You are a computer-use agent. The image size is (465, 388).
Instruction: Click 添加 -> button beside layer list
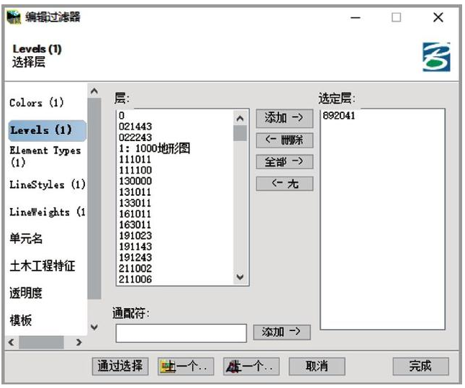click(x=284, y=118)
